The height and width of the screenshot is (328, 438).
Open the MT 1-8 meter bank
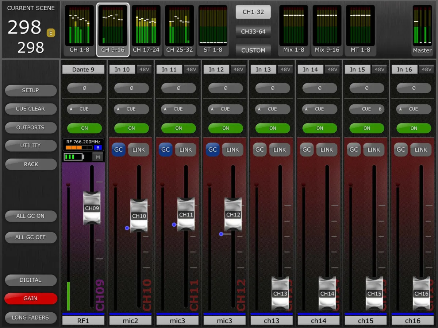point(360,30)
